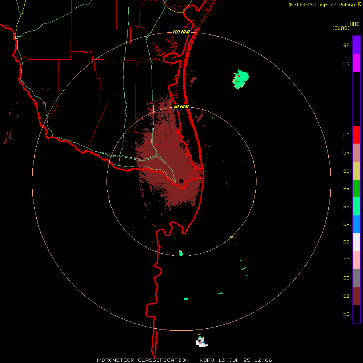Click the WS blue legend swatch

tap(356, 224)
